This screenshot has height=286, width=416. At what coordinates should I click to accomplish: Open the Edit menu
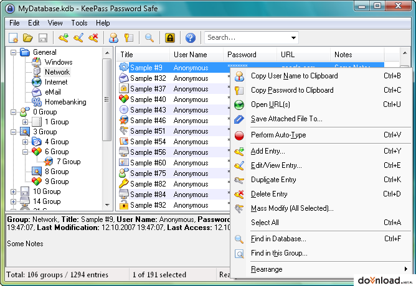34,23
